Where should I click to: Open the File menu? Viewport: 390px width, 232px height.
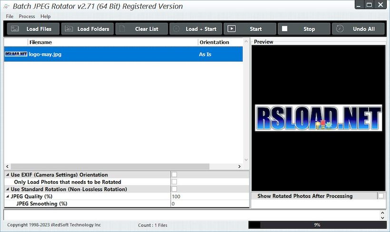click(x=10, y=17)
